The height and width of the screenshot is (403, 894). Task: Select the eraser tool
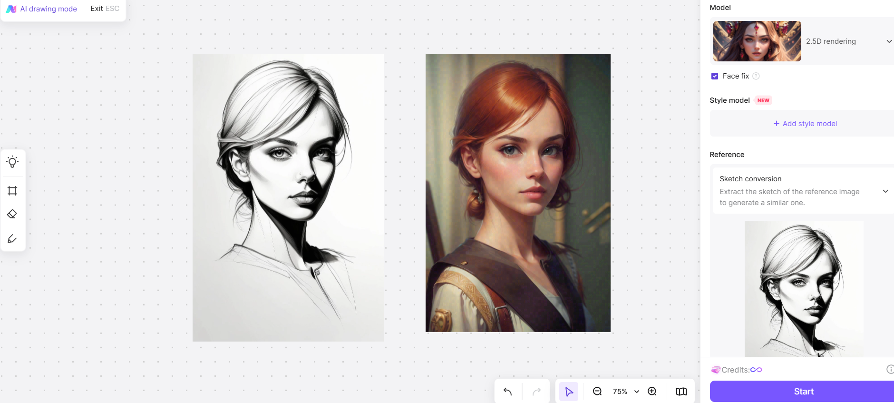pos(12,214)
